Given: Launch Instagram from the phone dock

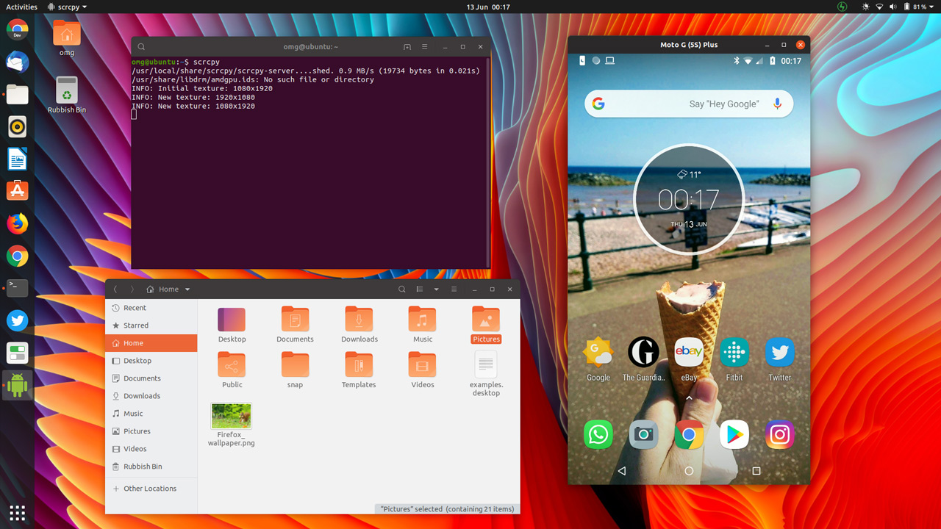Looking at the screenshot, I should click(x=779, y=434).
